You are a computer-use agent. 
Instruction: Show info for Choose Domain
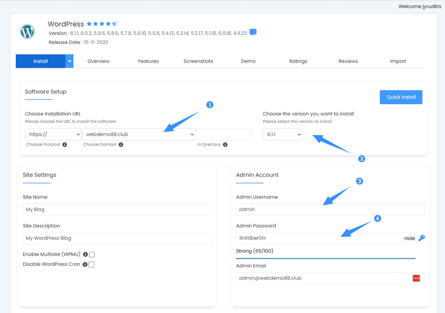click(121, 145)
